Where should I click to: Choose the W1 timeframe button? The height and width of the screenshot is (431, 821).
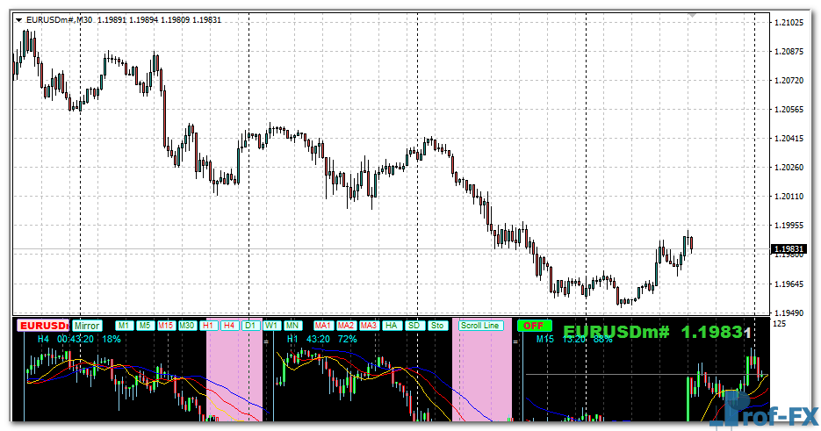click(x=272, y=326)
